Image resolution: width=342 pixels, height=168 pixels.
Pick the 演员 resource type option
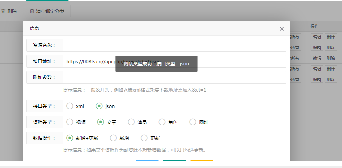131,122
